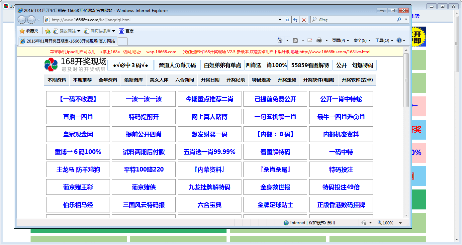Click the red Stop loading icon

pos(304,20)
